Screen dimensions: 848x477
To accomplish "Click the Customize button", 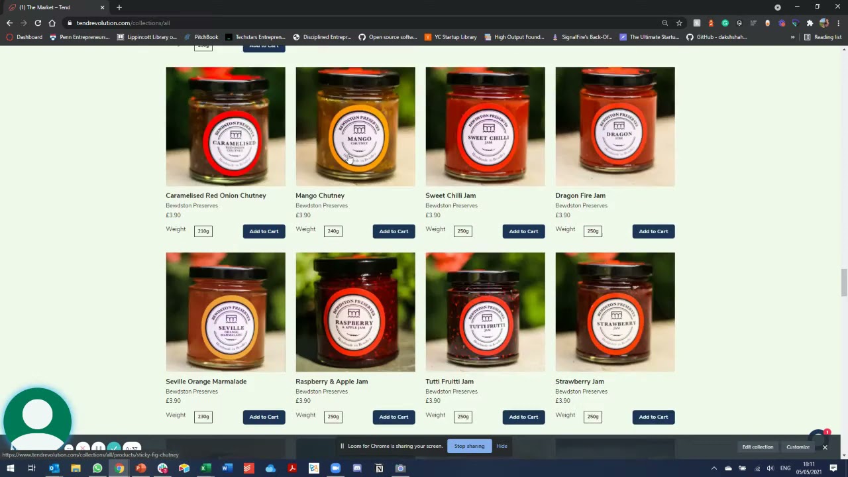I will [x=798, y=447].
